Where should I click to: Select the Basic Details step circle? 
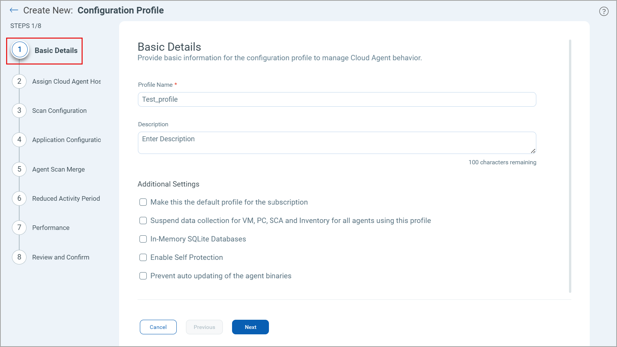click(19, 49)
